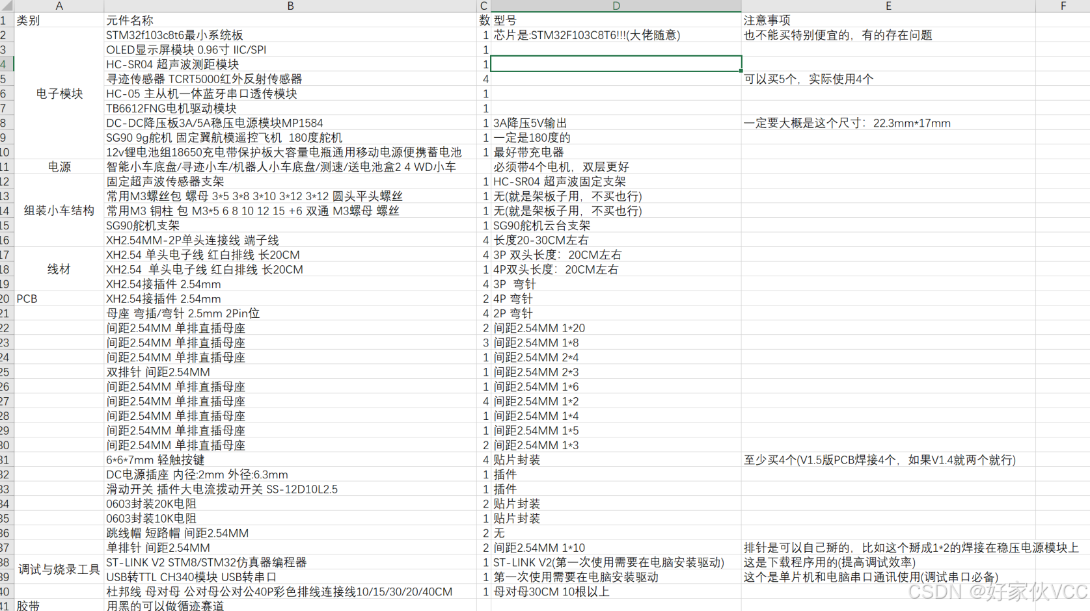Select column header B labeled 元件名称
Screen dimensions: 1090x611
(x=290, y=6)
